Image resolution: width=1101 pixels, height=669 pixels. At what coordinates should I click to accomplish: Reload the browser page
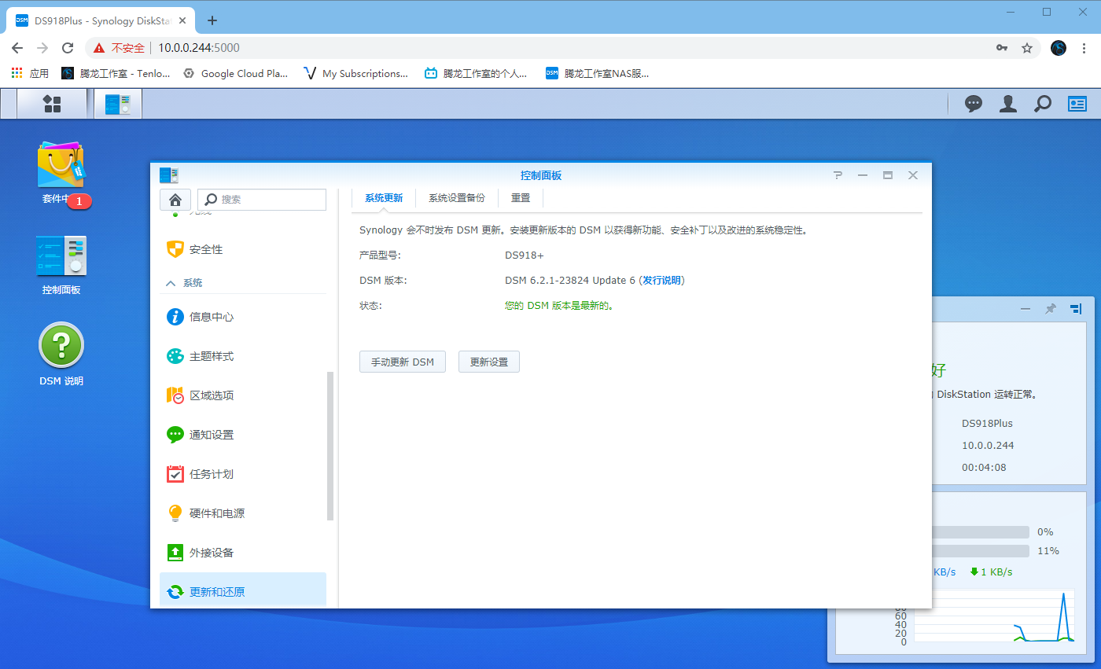[x=68, y=48]
